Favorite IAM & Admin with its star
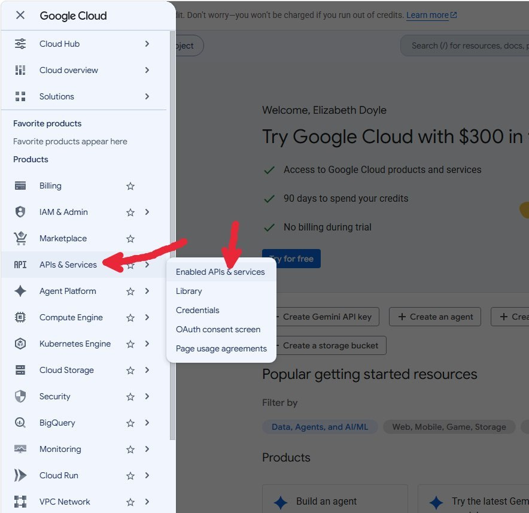 pos(130,213)
